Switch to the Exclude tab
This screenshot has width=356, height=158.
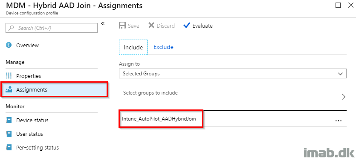point(163,47)
